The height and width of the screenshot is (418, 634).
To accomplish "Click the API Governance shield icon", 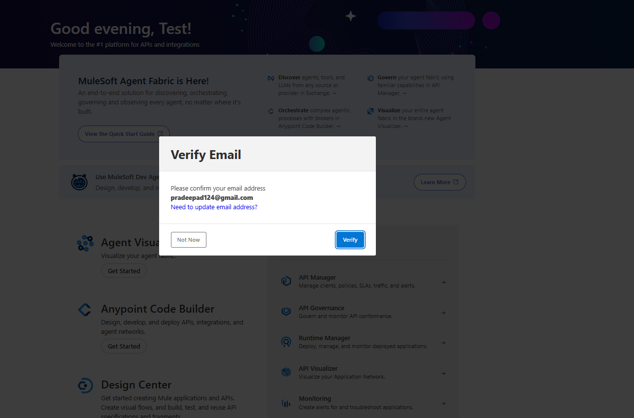I will coord(286,312).
